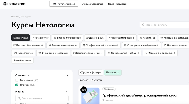Select the Аналитика category
189x104 pixels.
147,38
